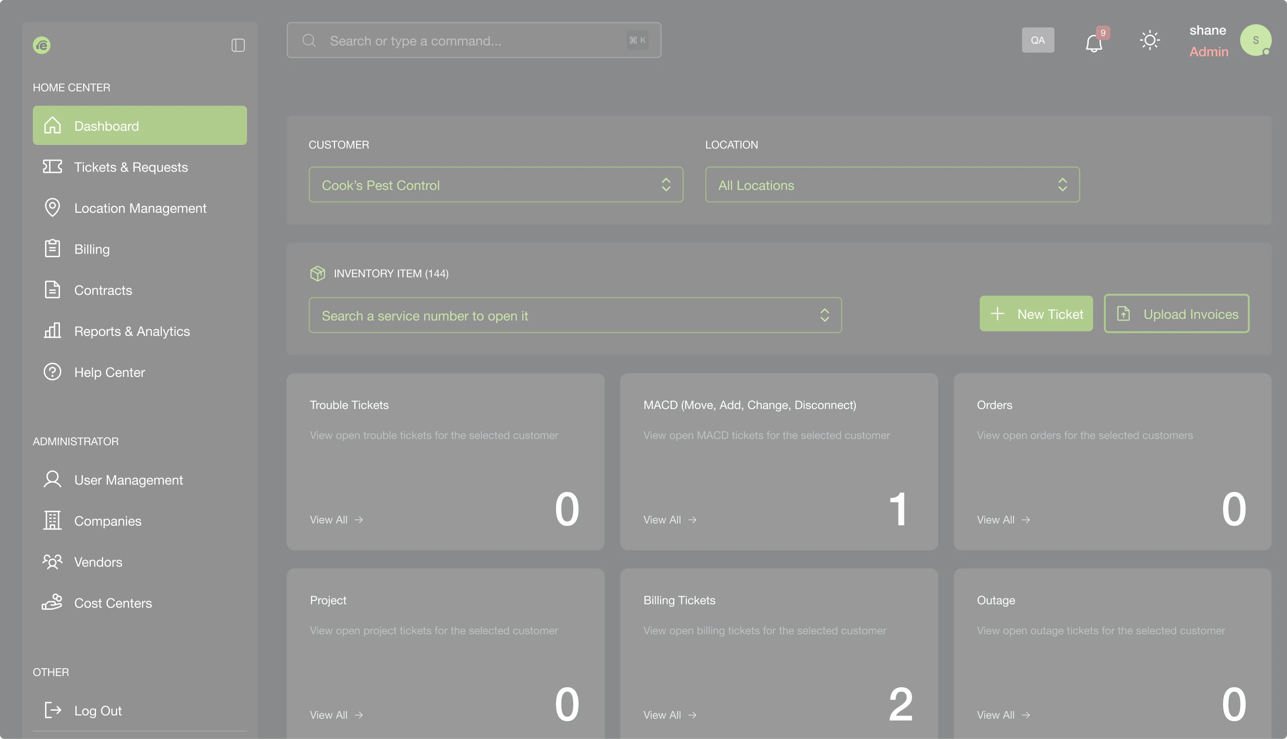View All Trouble Tickets
Screen dimensions: 1287x739
[x=336, y=520]
